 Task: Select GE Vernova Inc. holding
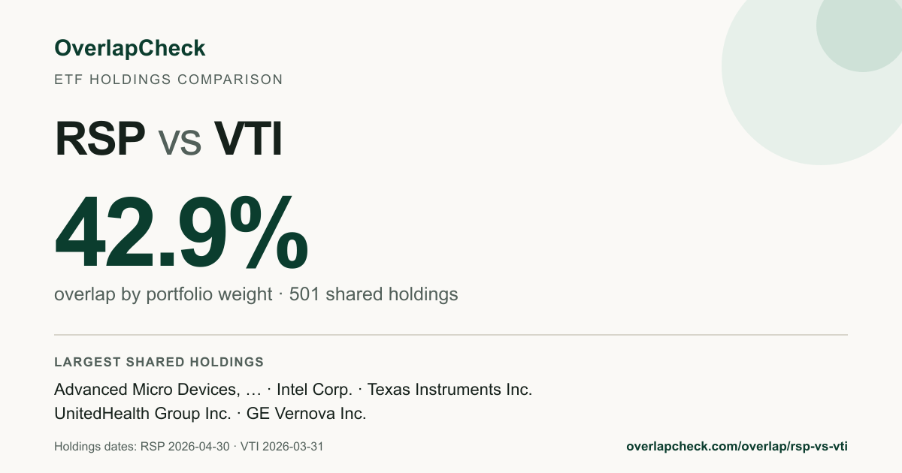pos(306,414)
